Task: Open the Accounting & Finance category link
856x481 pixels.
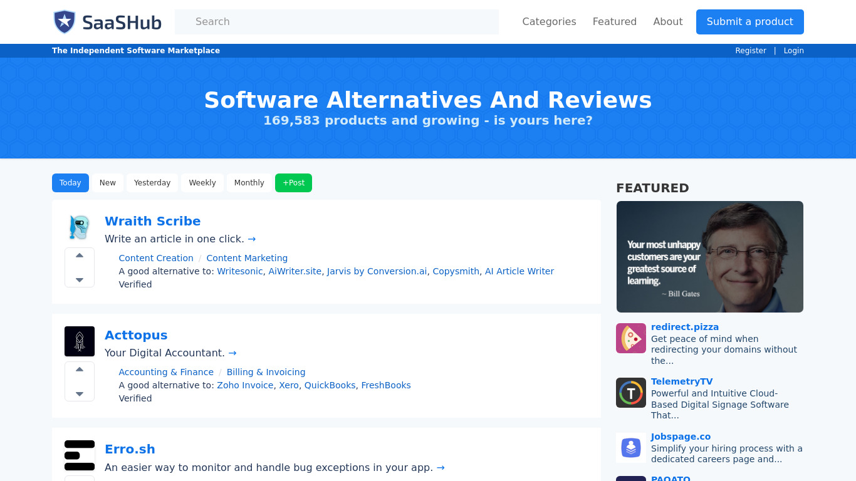Action: point(166,372)
